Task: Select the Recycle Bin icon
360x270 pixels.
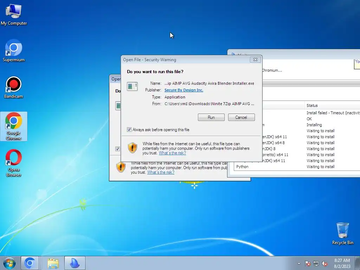Action: (342, 233)
